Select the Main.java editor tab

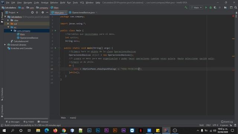tap(59, 12)
